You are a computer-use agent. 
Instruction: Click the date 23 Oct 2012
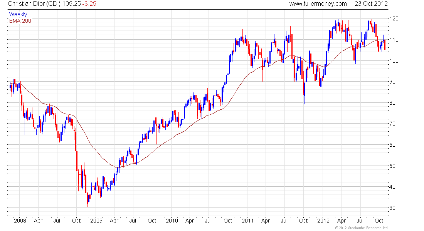(371, 4)
